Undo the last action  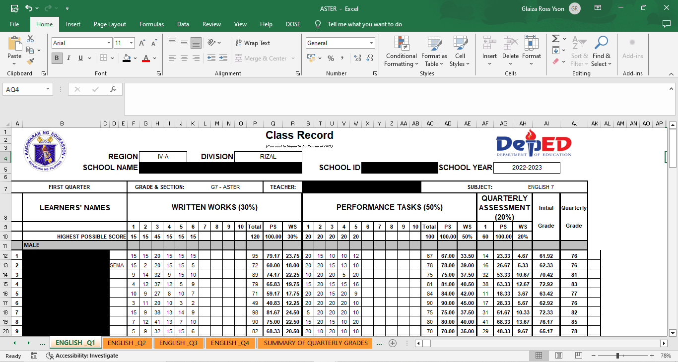[x=29, y=8]
